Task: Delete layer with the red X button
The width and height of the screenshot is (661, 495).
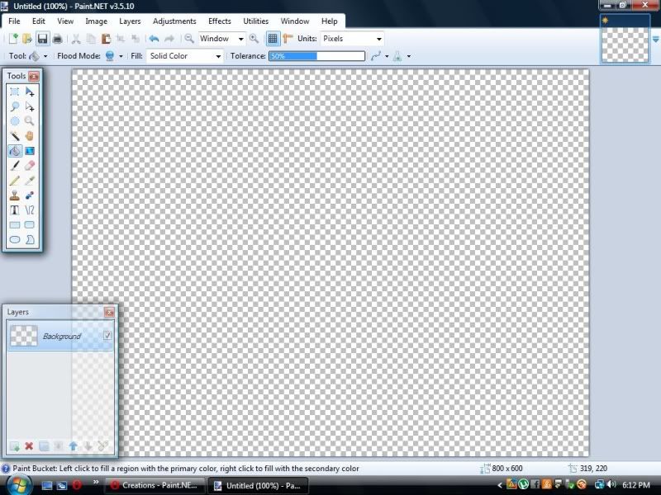Action: [x=29, y=446]
